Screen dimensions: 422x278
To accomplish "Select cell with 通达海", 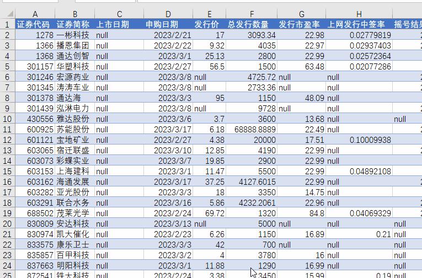I will click(75, 98).
